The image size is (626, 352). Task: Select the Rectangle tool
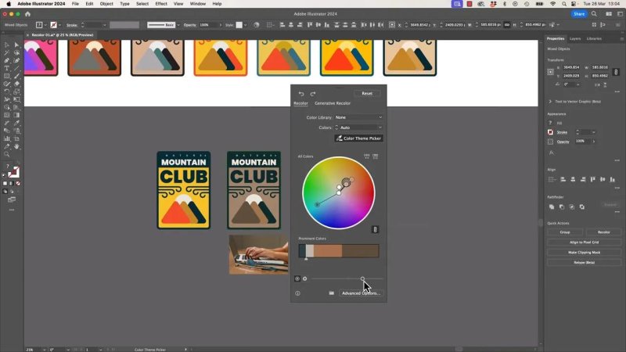[x=7, y=76]
